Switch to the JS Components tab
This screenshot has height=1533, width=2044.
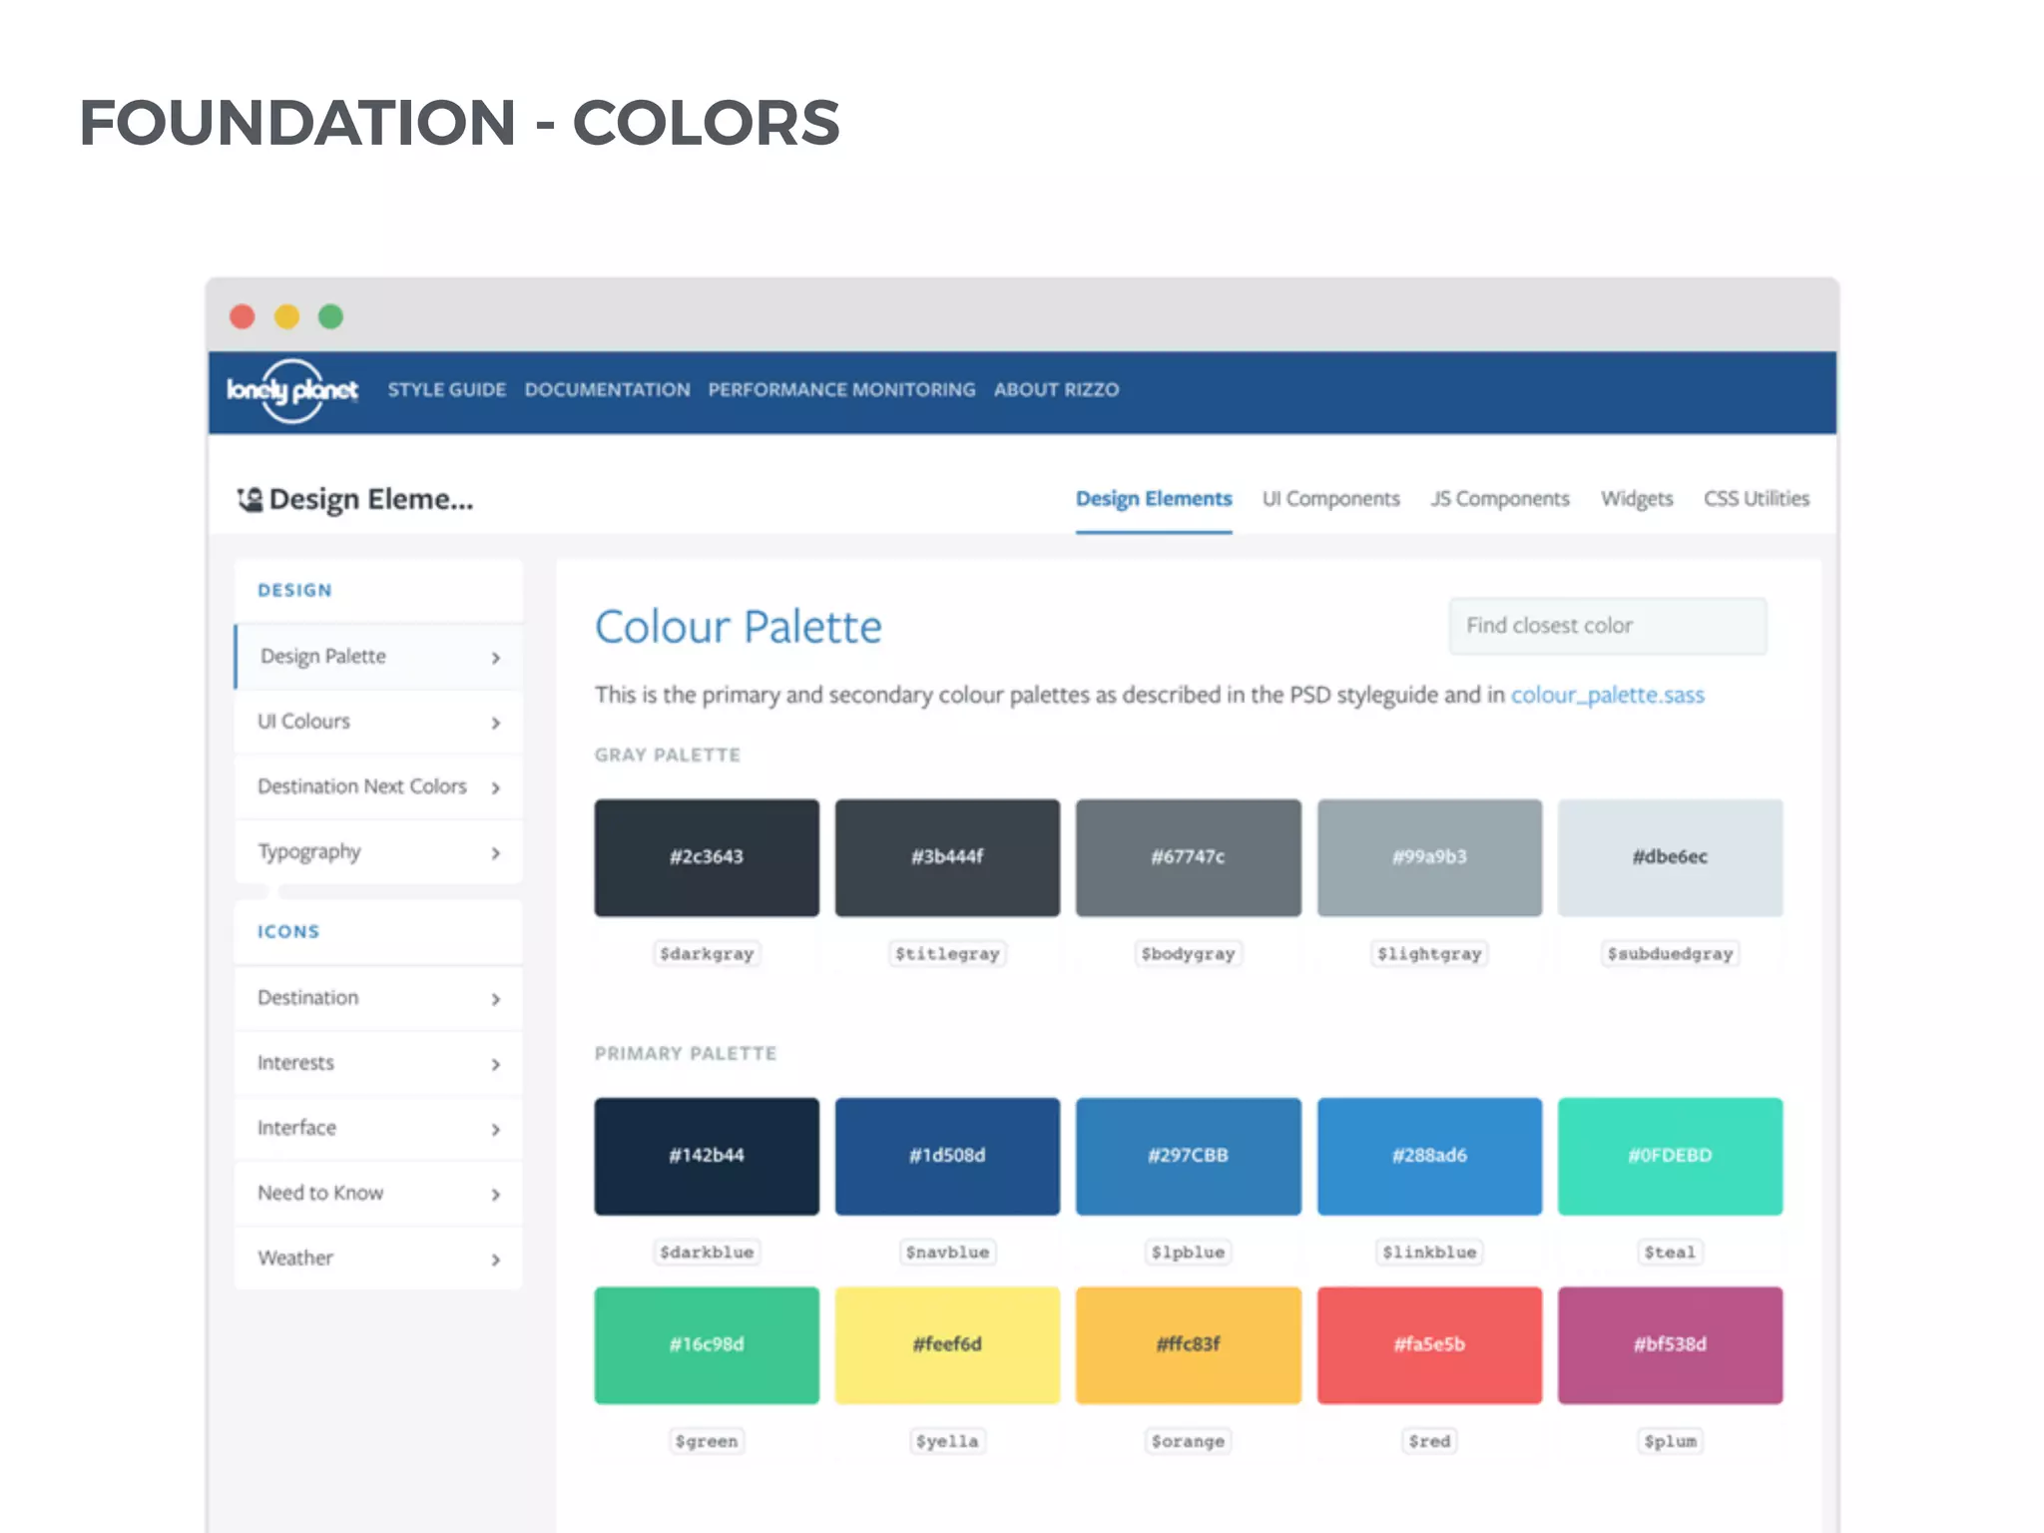1499,498
